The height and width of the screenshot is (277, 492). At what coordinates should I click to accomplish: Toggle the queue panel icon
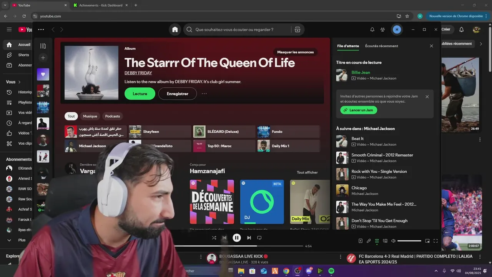click(377, 241)
